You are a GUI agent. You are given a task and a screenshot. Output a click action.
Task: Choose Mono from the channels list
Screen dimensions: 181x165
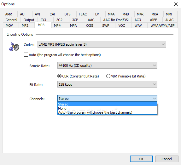pos(107,108)
